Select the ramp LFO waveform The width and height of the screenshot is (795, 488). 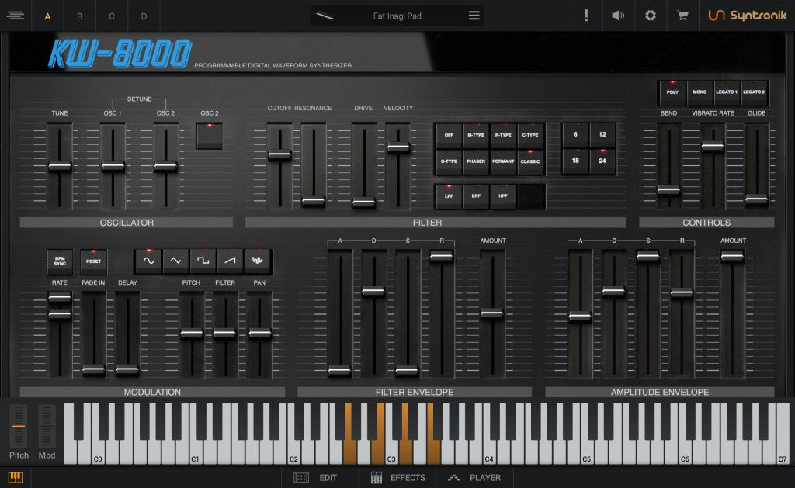coord(231,261)
